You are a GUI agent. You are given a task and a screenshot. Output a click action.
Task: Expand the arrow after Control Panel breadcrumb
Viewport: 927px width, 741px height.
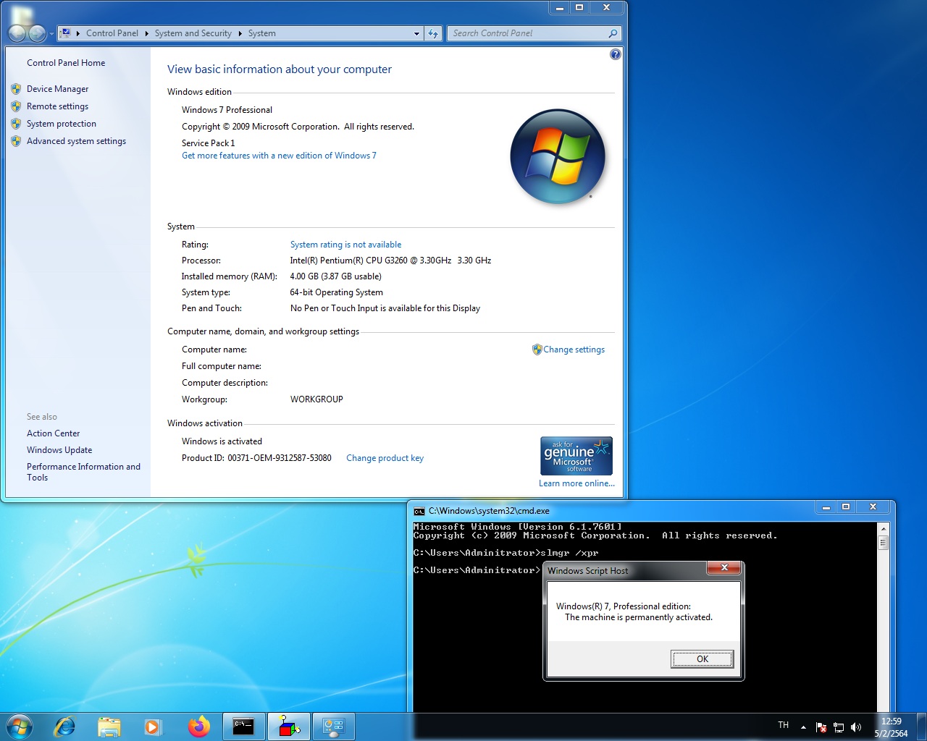click(x=146, y=33)
